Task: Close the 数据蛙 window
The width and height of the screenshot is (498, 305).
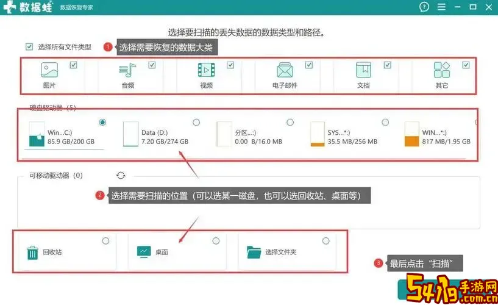Action: (x=489, y=7)
